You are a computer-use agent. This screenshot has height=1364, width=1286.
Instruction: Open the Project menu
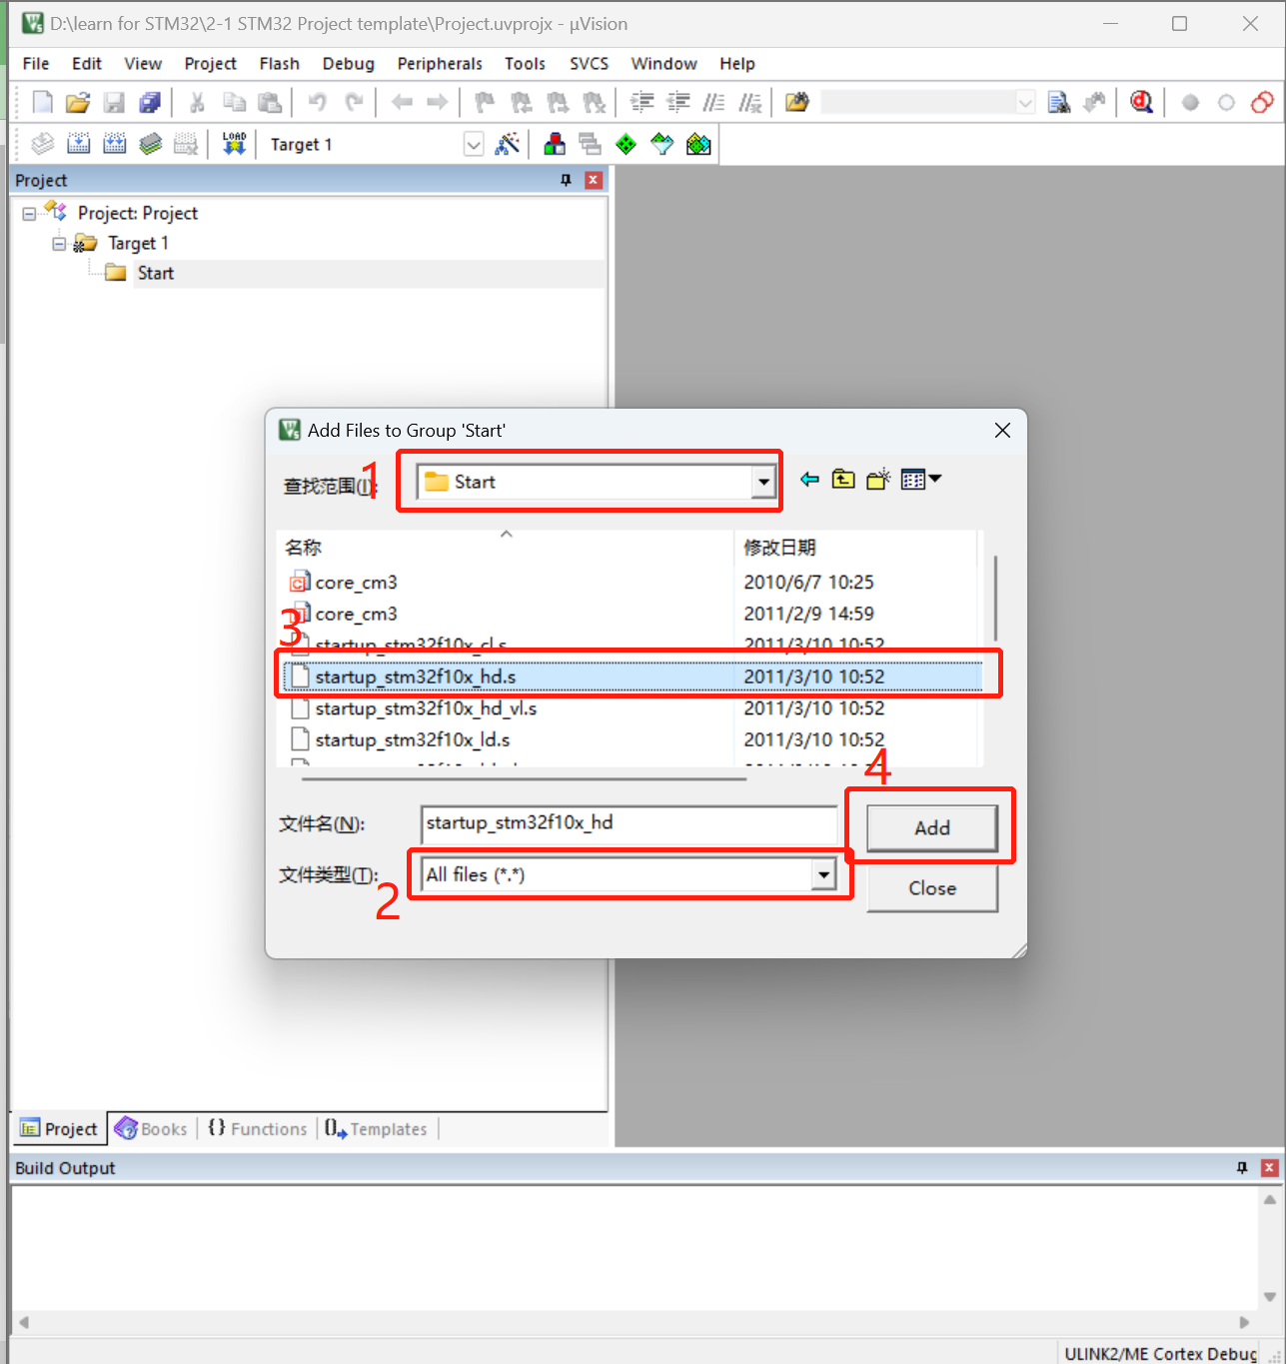point(210,64)
